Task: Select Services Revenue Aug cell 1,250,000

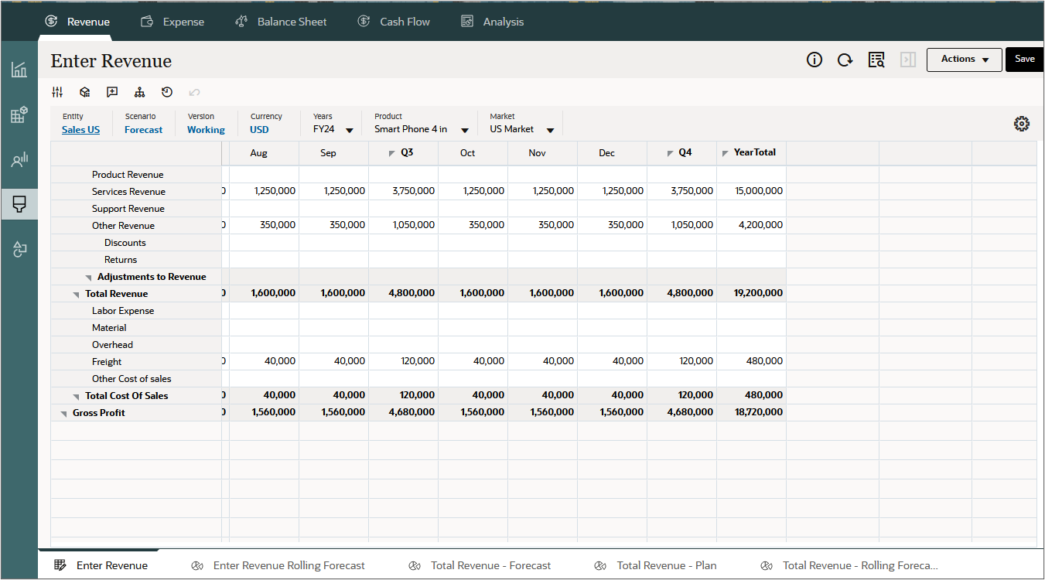Action: (264, 191)
